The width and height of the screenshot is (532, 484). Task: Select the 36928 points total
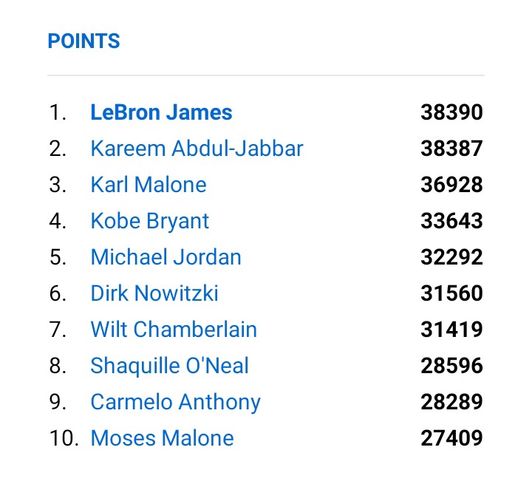(x=451, y=185)
